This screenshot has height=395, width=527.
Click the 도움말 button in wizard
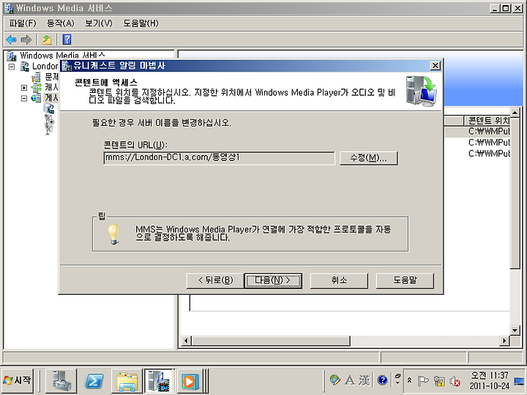click(x=405, y=280)
